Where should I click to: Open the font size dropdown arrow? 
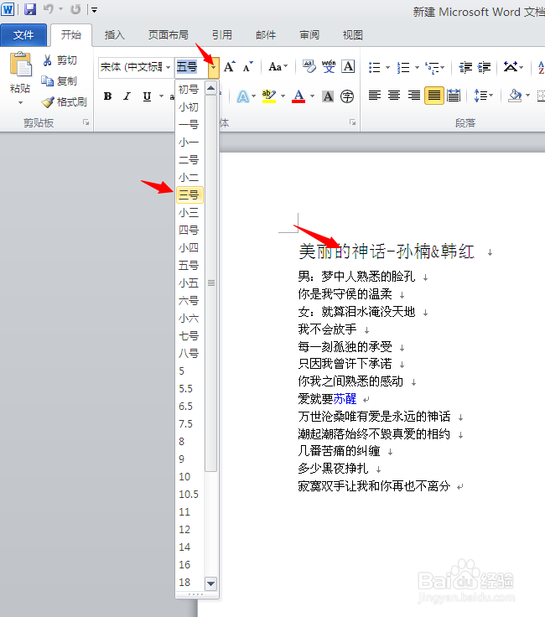(213, 67)
